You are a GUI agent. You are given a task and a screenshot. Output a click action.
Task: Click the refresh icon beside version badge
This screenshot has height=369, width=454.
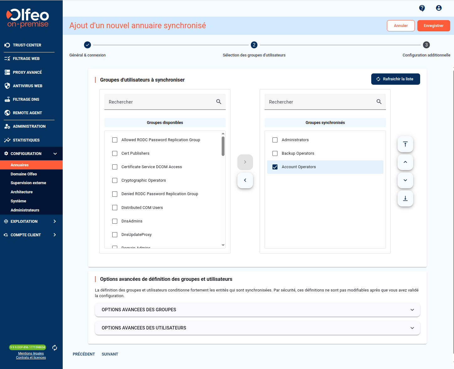55,348
